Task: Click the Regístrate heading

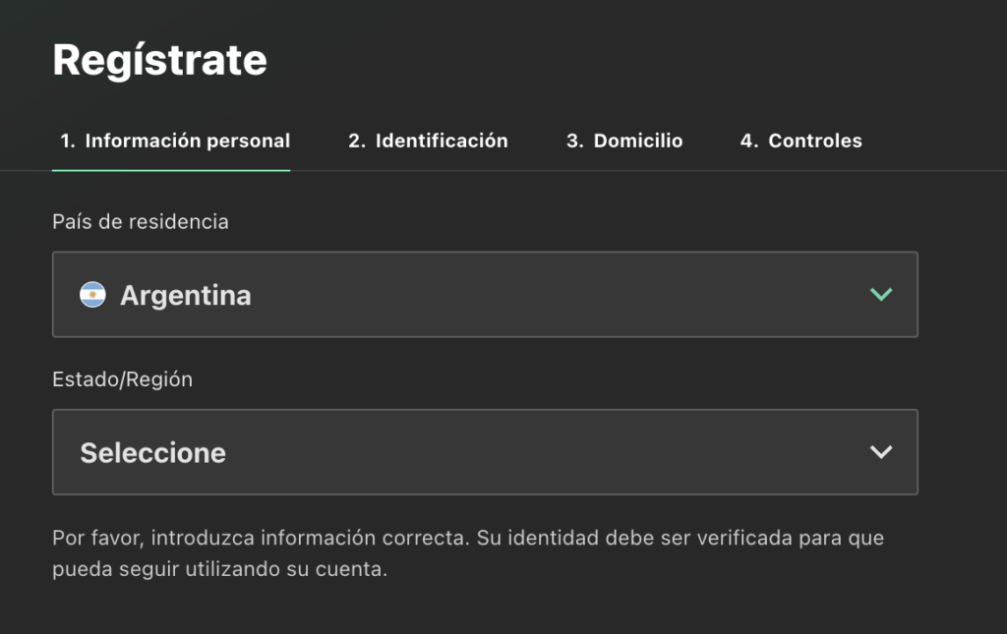Action: 159,59
